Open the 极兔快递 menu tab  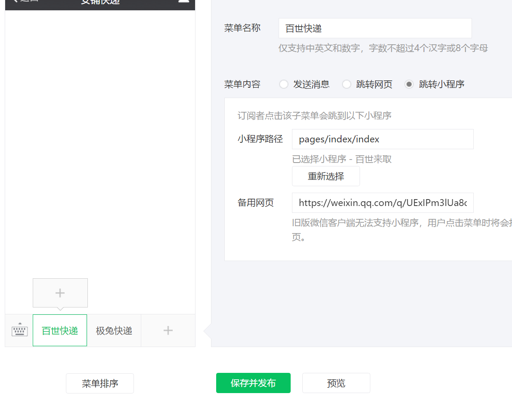[114, 330]
